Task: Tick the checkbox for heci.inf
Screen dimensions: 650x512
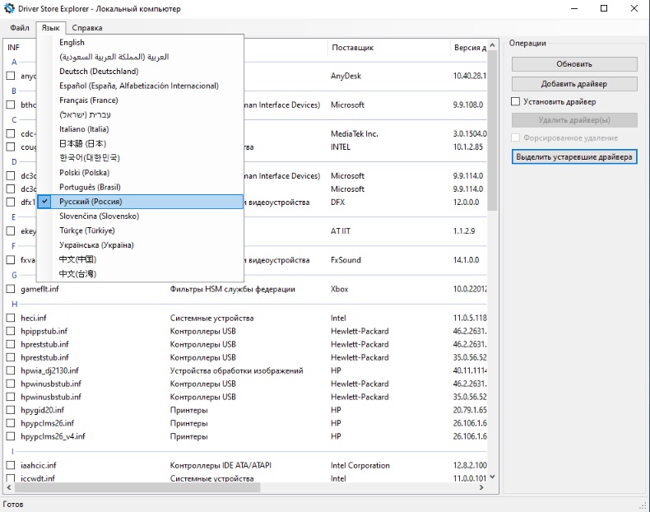Action: [11, 318]
